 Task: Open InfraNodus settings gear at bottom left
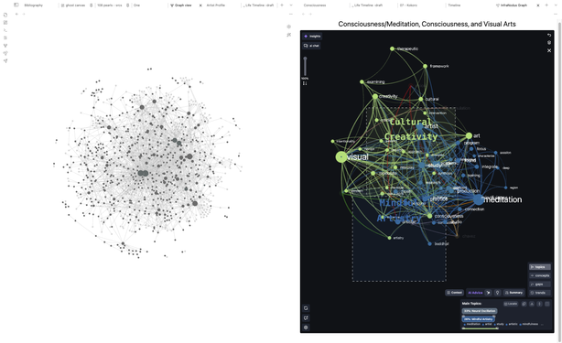(x=306, y=327)
